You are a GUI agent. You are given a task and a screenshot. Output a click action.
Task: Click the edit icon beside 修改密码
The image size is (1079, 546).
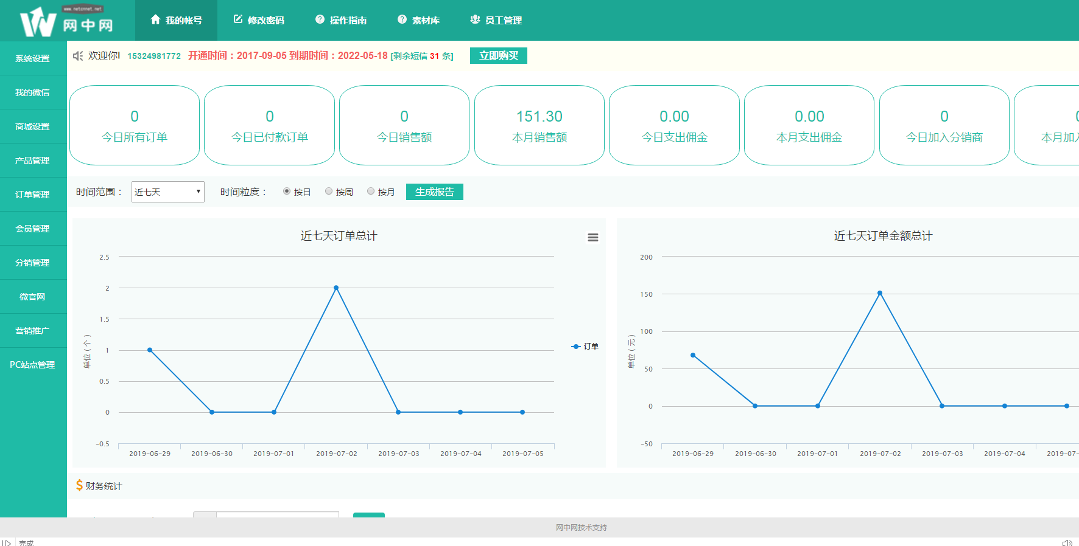[x=238, y=19]
